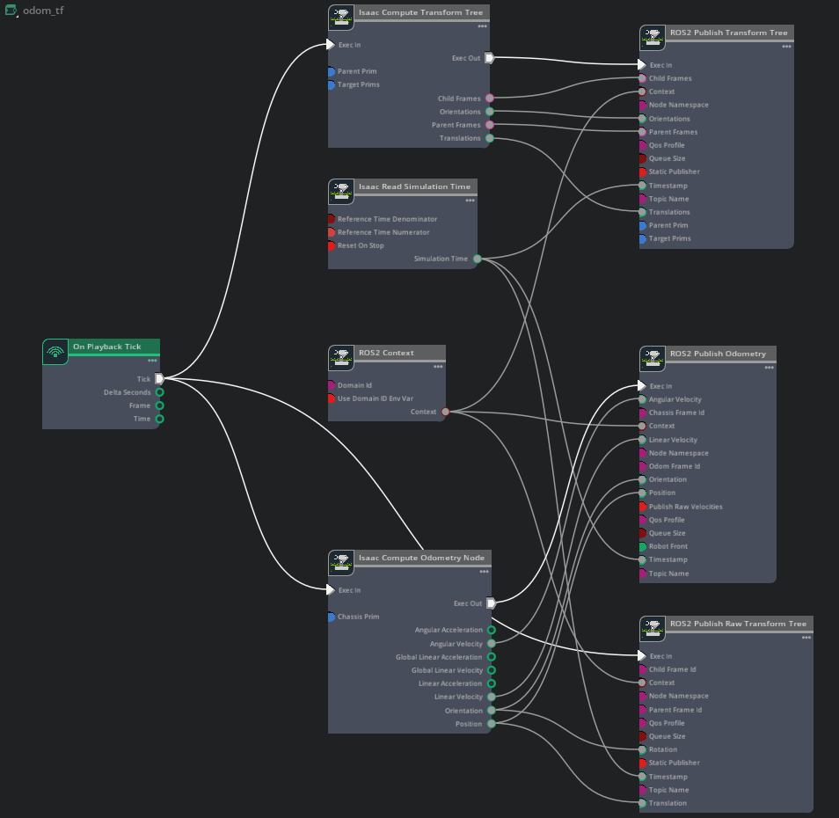
Task: Click the Parent Frames output port
Action: coord(490,125)
